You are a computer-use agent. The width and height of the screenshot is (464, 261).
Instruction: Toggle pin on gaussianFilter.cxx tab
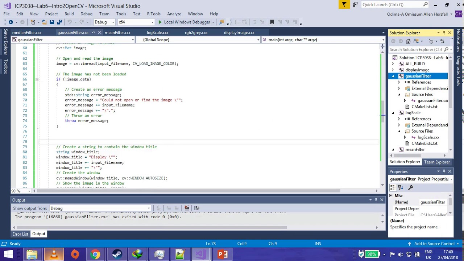click(x=93, y=33)
